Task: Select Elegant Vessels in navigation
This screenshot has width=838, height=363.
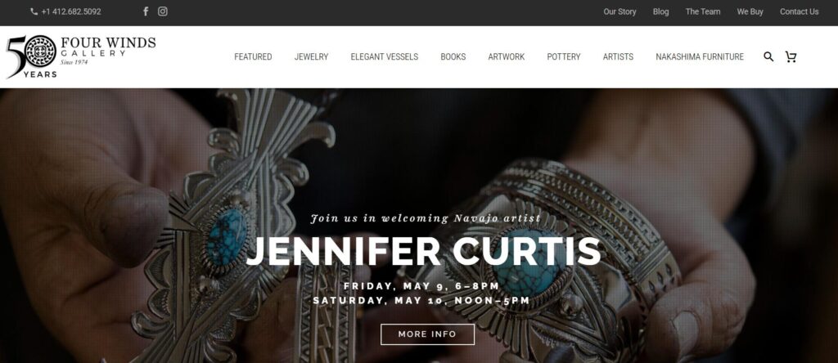Action: [x=385, y=56]
